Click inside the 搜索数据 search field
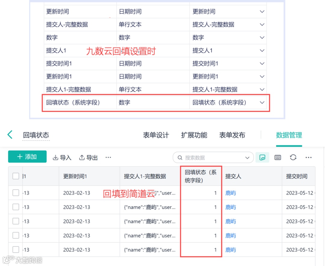This screenshot has width=325, height=266. pyautogui.click(x=211, y=157)
